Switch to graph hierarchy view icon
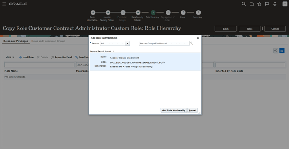This screenshot has width=289, height=149. [276, 51]
